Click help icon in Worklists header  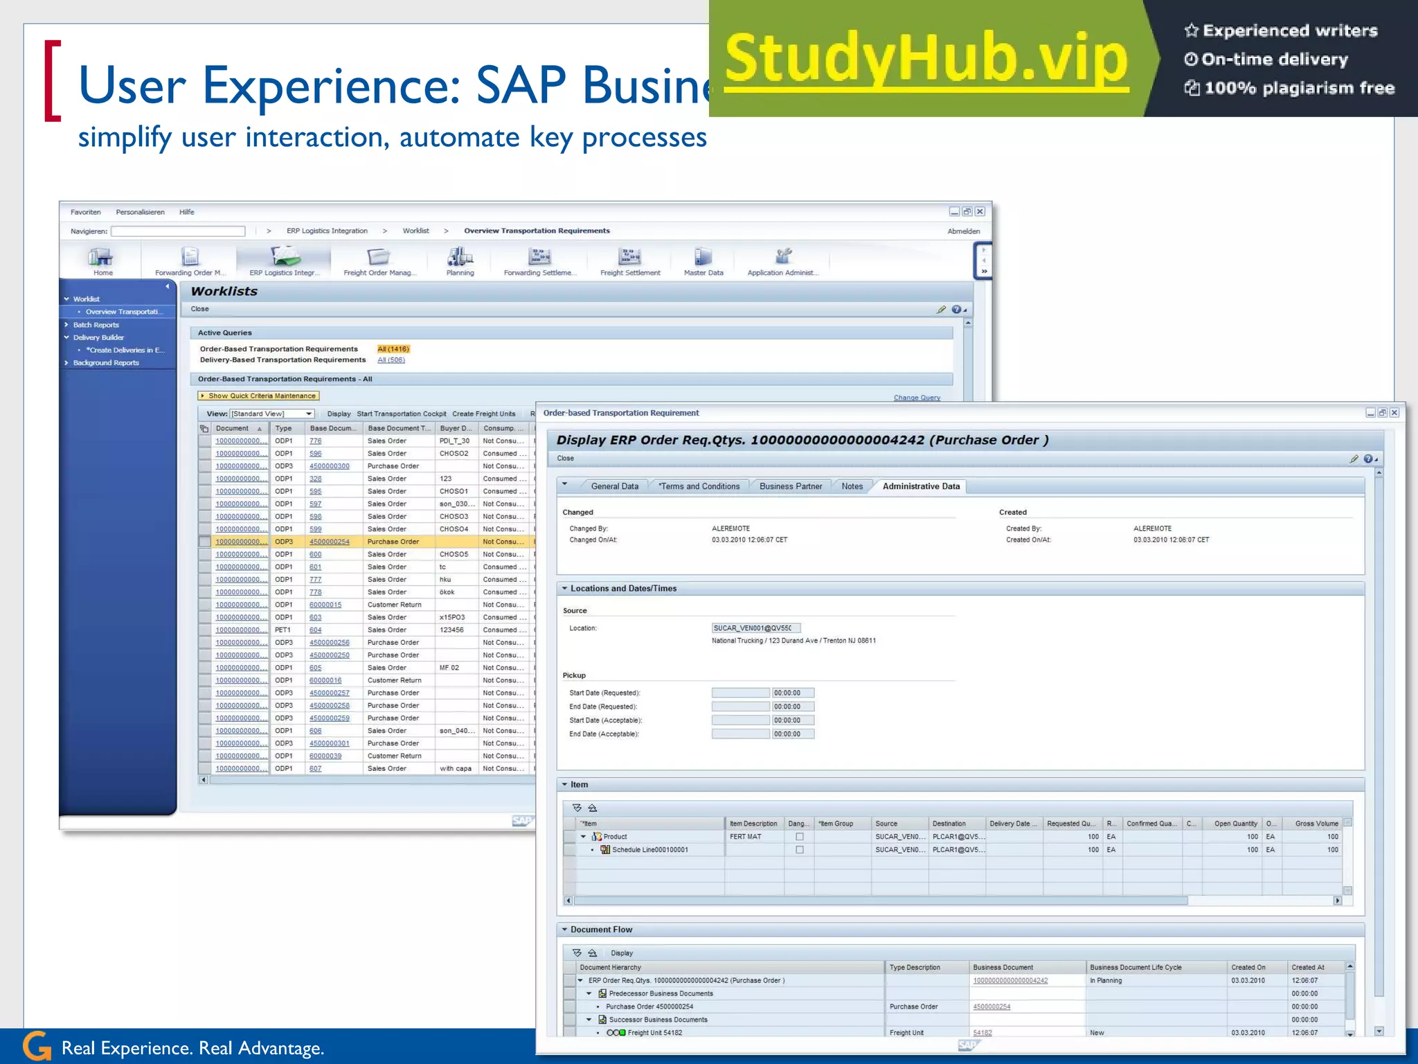[956, 310]
